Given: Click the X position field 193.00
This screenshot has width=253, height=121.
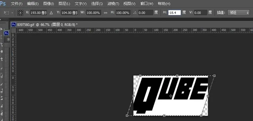Looking at the screenshot, I should (x=38, y=13).
